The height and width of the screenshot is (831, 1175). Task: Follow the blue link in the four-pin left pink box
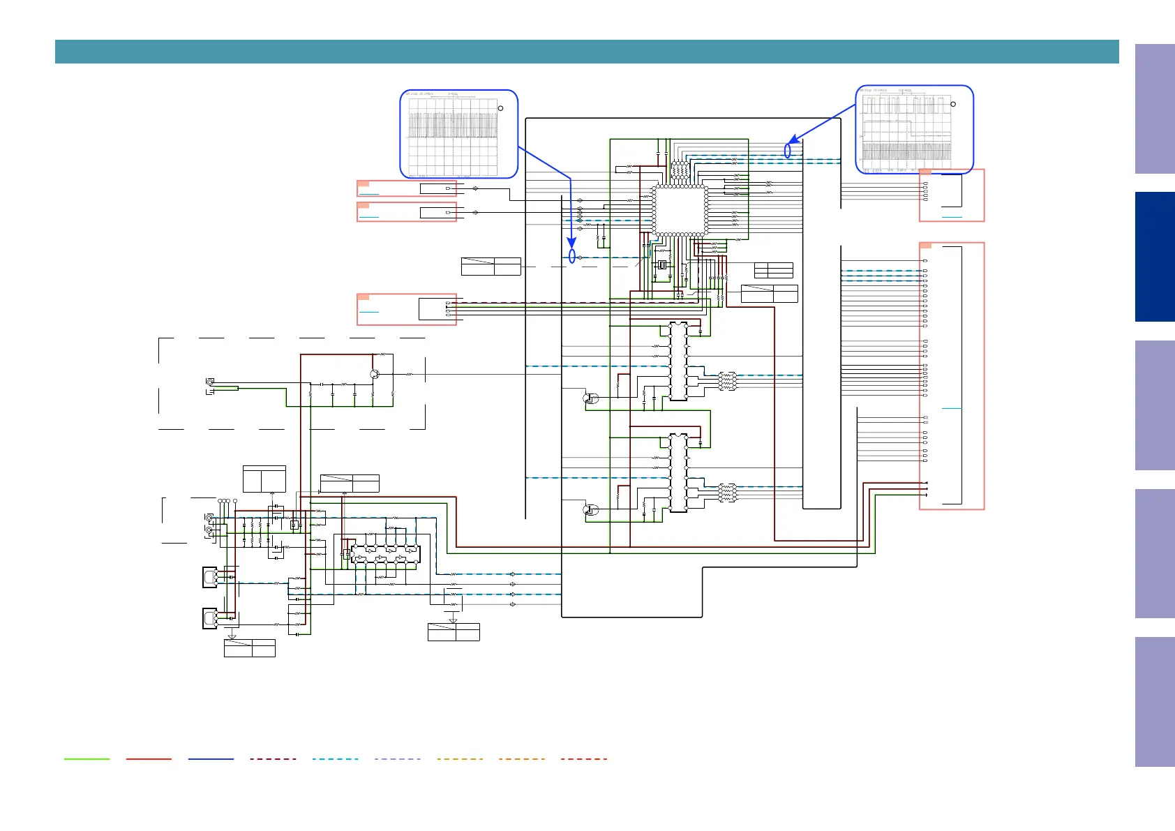(x=368, y=312)
